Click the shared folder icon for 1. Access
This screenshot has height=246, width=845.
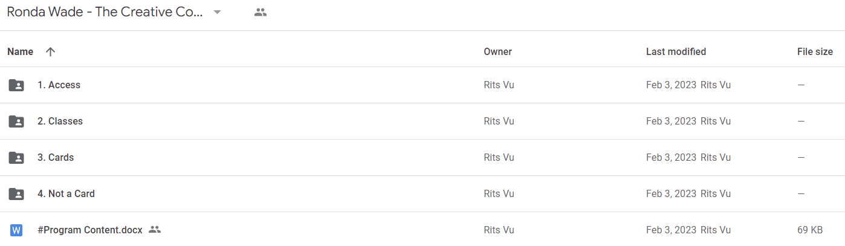point(16,85)
